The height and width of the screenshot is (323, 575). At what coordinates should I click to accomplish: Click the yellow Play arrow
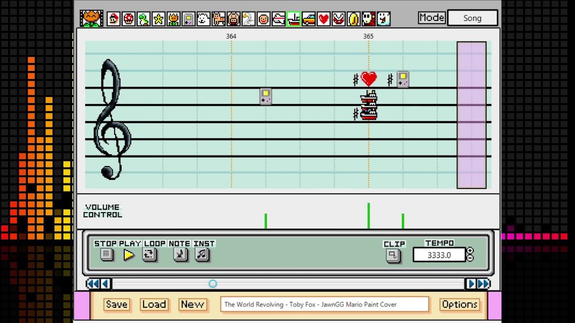pyautogui.click(x=129, y=255)
